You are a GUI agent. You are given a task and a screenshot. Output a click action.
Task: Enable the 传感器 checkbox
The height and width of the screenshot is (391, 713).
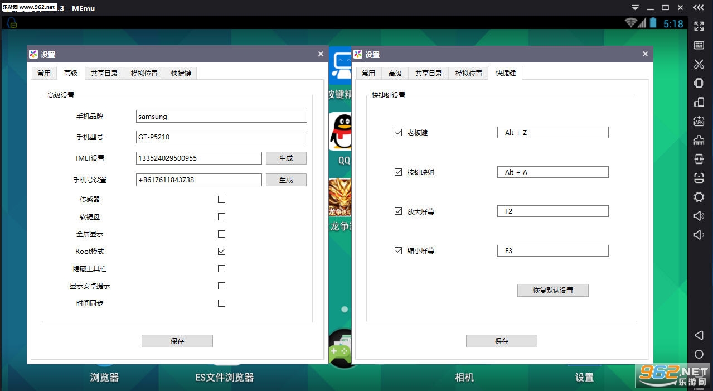click(221, 199)
